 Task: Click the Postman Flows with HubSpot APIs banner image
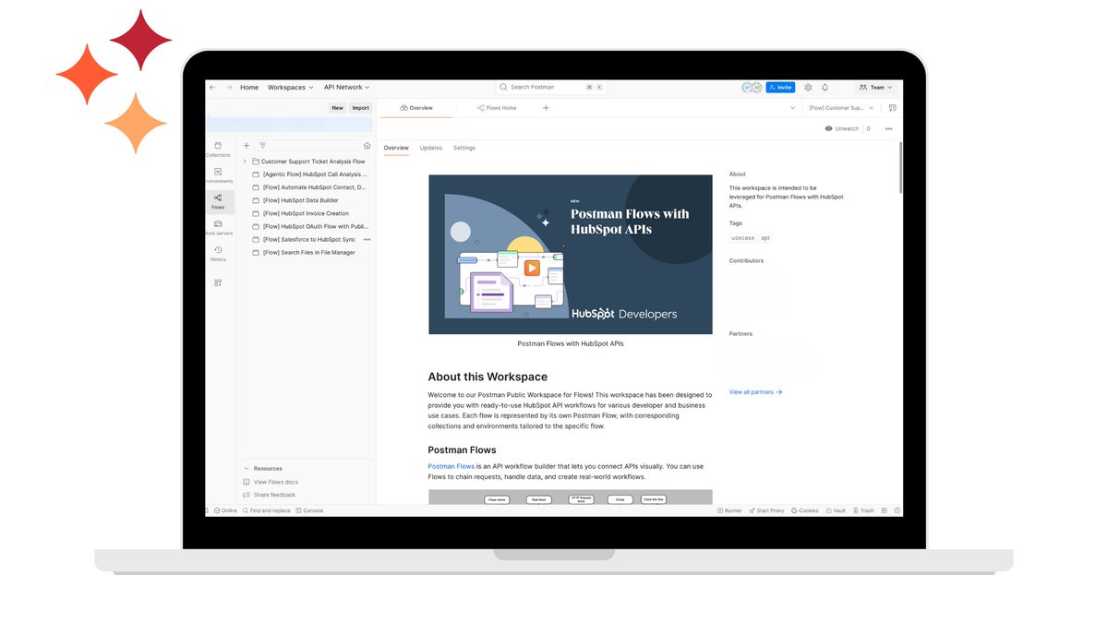pos(570,255)
